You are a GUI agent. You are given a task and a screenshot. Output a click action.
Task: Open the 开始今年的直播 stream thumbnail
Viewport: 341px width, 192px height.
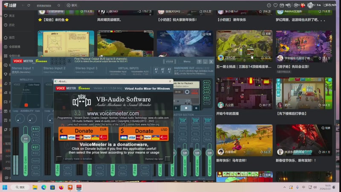click(x=244, y=93)
